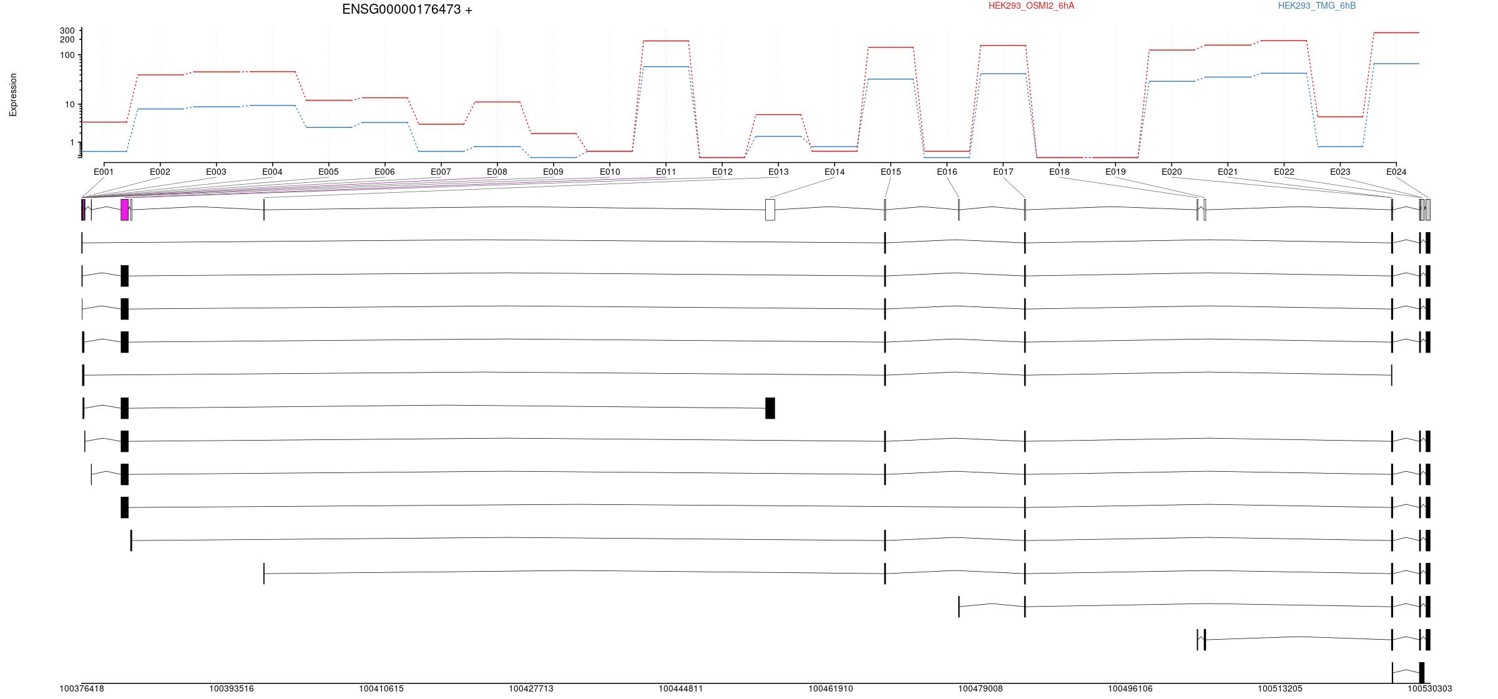1498x699 pixels.
Task: Select the HEK293_OSMI2_6hA legend label
Action: point(1031,6)
